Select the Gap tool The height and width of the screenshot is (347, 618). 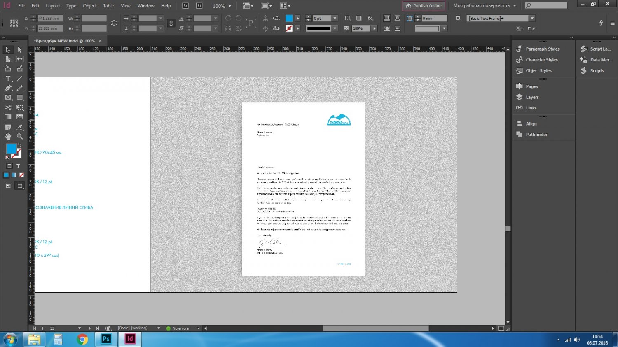click(19, 59)
